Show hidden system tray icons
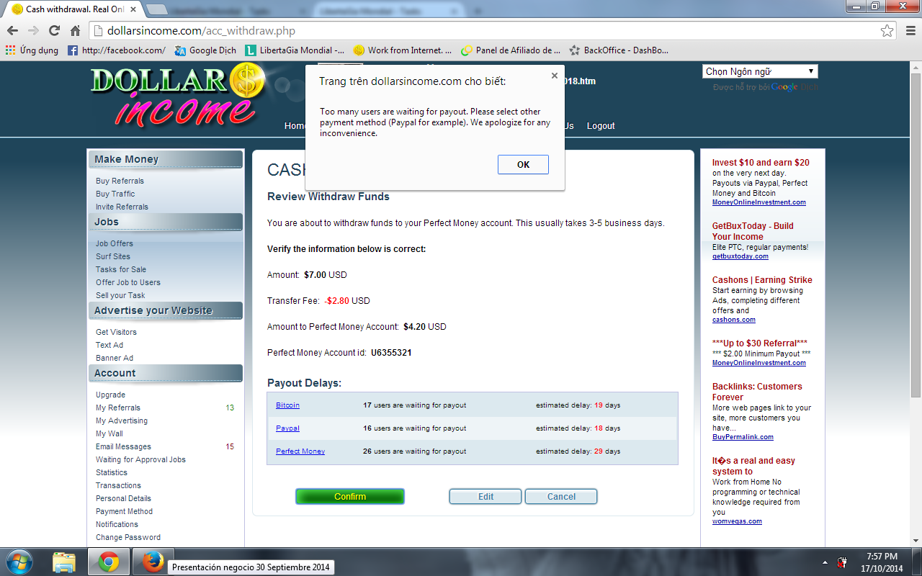Viewport: 922px width, 576px height. click(x=825, y=562)
